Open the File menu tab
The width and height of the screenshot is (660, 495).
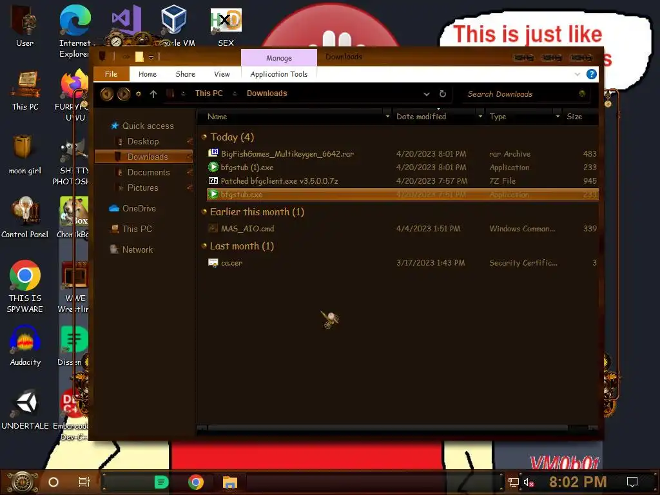point(111,74)
